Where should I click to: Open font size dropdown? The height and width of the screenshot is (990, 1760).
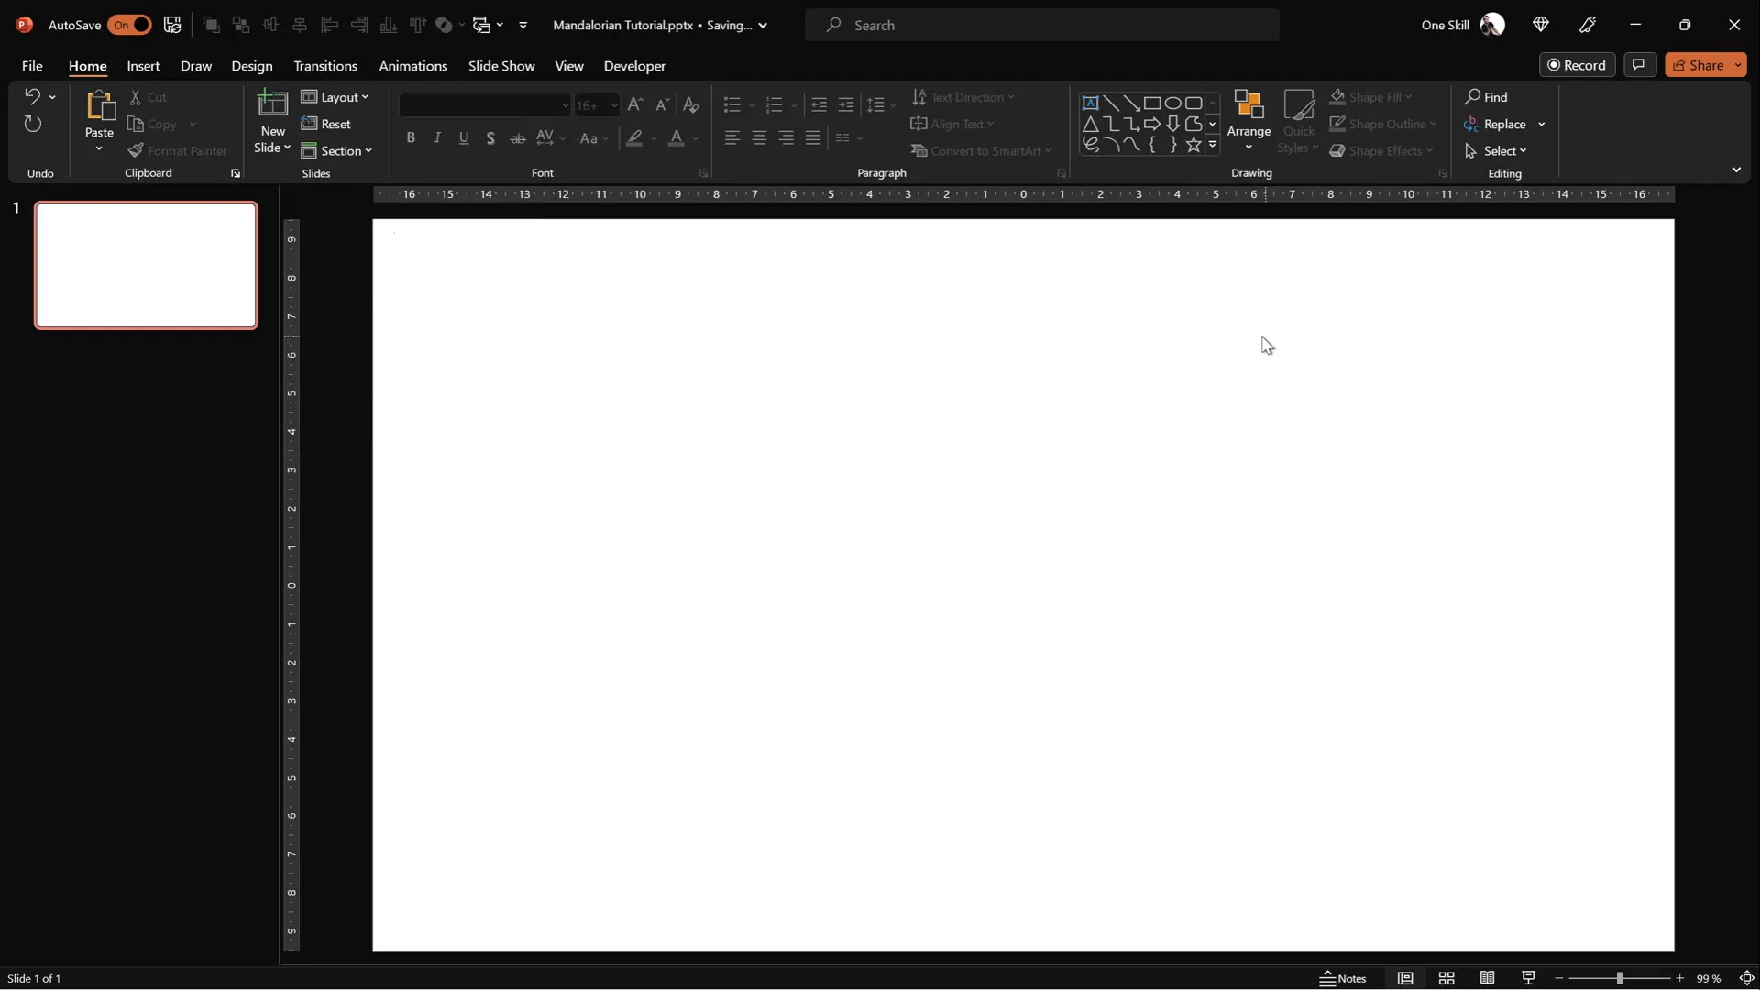pyautogui.click(x=613, y=105)
